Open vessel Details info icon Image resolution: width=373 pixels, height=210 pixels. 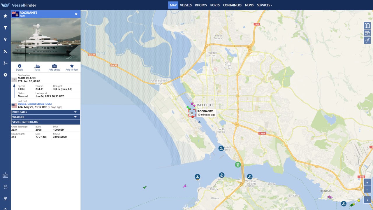click(20, 67)
